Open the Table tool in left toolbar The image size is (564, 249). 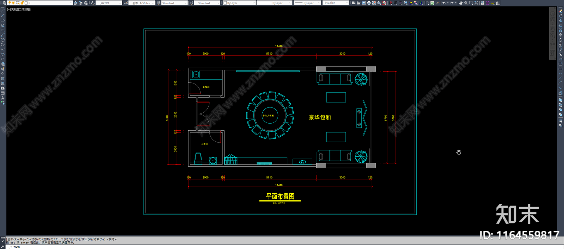2,93
